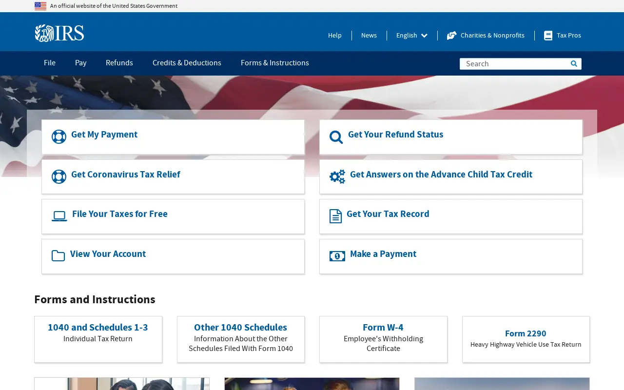This screenshot has width=624, height=390.
Task: Click magnifier icon beside Get Your Refund Status
Action: (336, 137)
